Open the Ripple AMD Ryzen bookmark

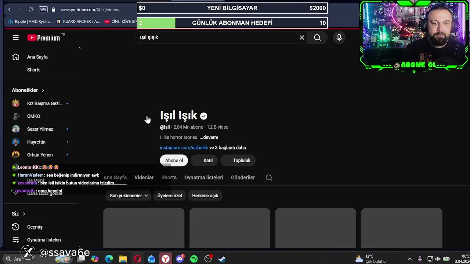tap(30, 22)
